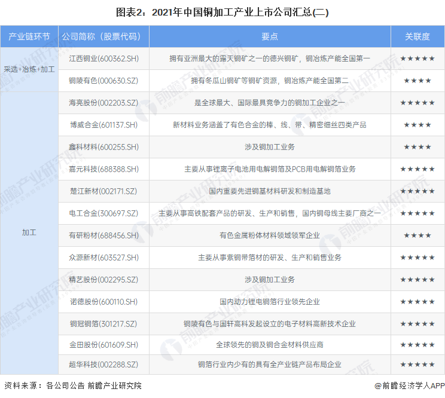Click company cell 诺德股份(600110.SH)
This screenshot has width=445, height=398.
tap(103, 302)
